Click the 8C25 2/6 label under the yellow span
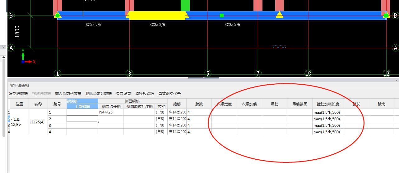Viewport: 399px width, 173px height. tap(157, 24)
